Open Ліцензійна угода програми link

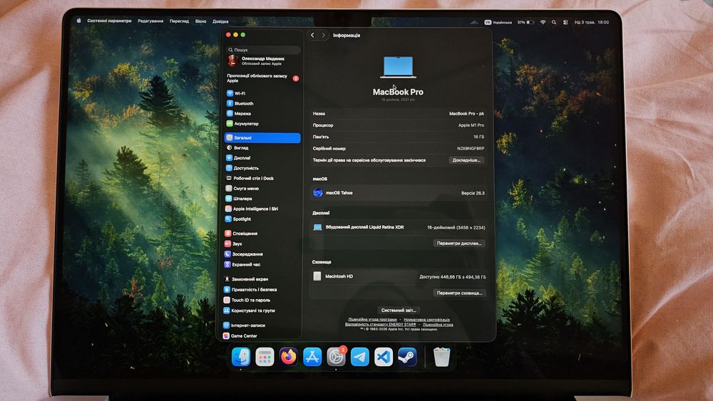point(372,320)
